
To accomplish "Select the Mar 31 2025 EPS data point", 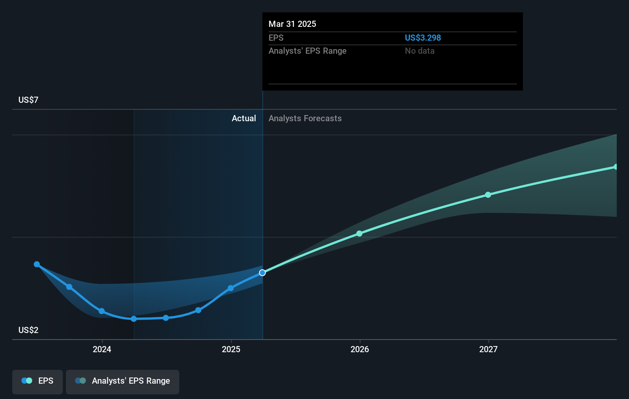I will 262,273.
